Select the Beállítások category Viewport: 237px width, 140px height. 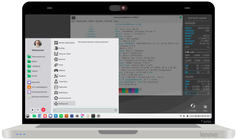tap(64, 93)
